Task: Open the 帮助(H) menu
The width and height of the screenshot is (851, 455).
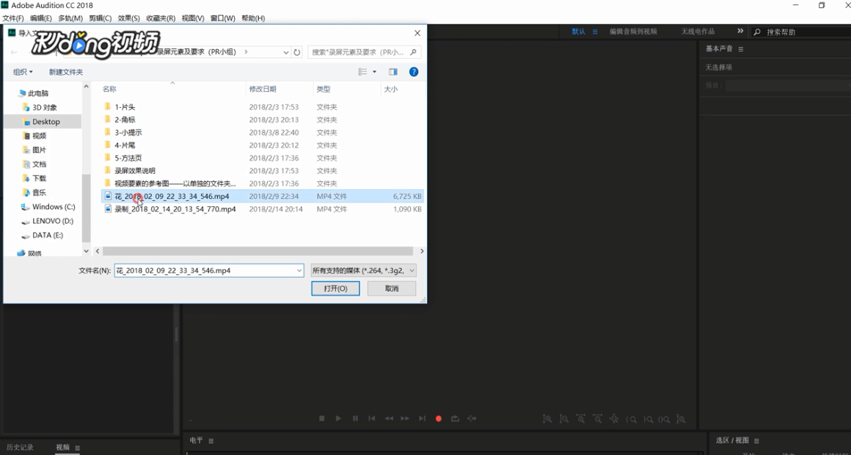Action: tap(253, 18)
